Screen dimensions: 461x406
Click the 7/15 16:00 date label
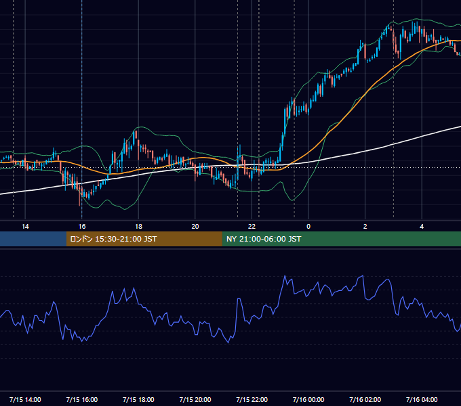point(82,399)
